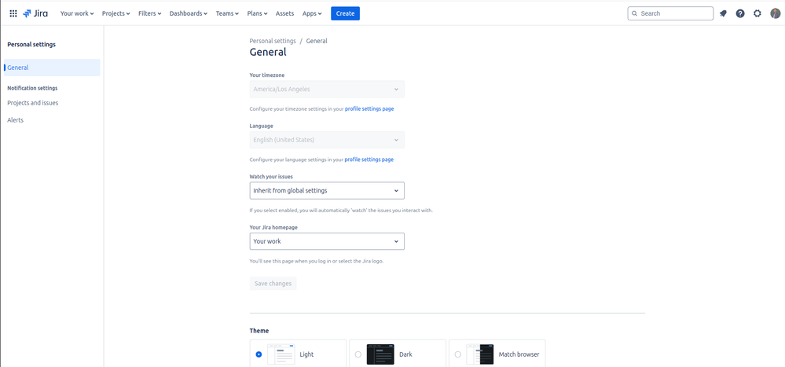Click the Personal settings sidebar heading
This screenshot has height=367, width=785.
tap(31, 45)
